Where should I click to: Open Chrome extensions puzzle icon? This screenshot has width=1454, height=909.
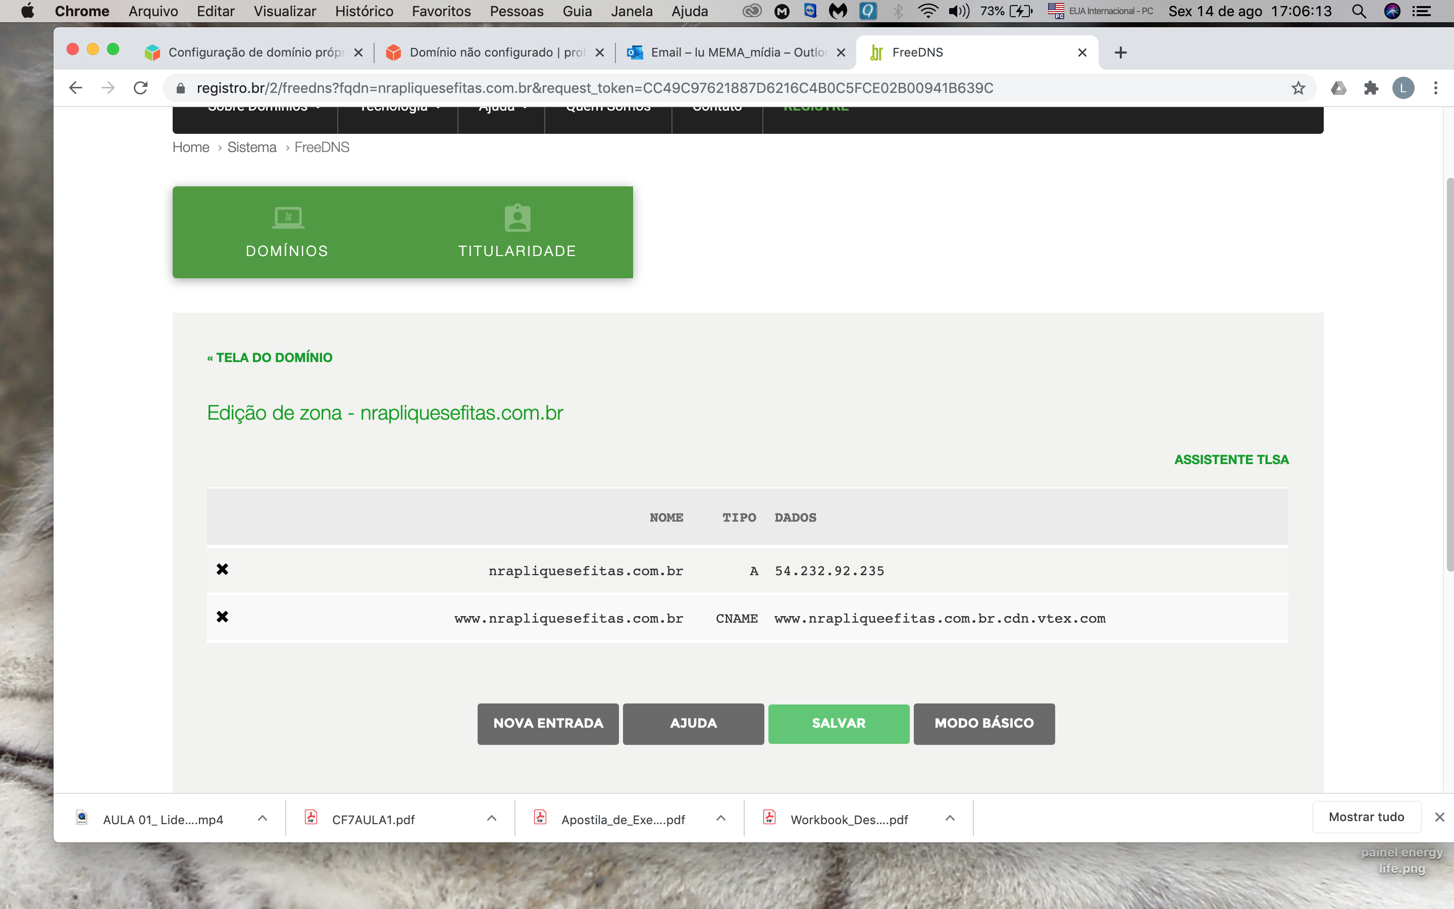coord(1371,88)
